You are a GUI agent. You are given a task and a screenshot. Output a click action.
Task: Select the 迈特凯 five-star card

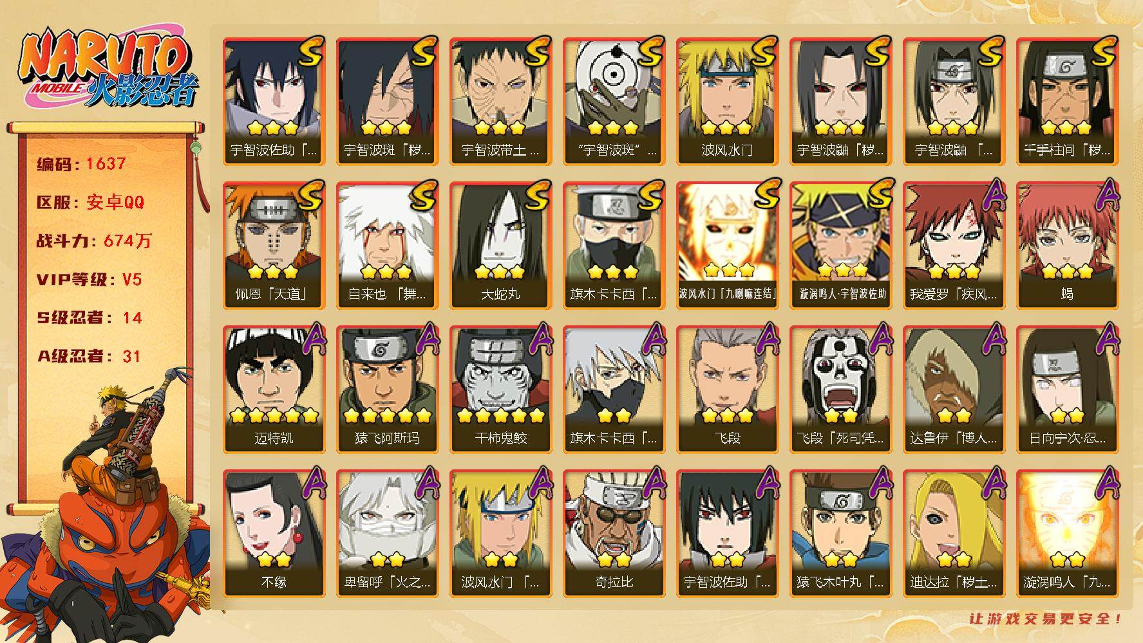[x=274, y=389]
